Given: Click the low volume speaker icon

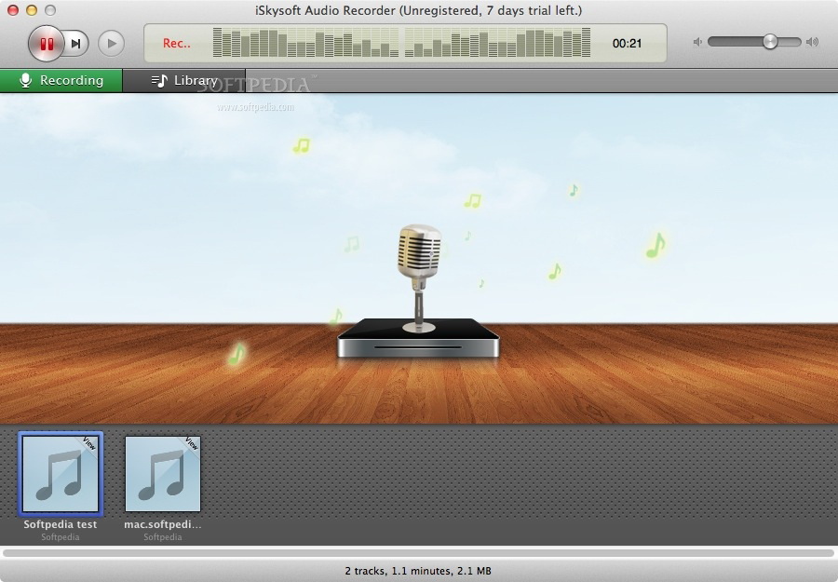Looking at the screenshot, I should 697,42.
